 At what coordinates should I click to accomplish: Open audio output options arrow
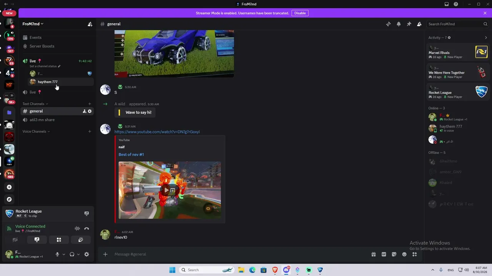pyautogui.click(x=78, y=254)
